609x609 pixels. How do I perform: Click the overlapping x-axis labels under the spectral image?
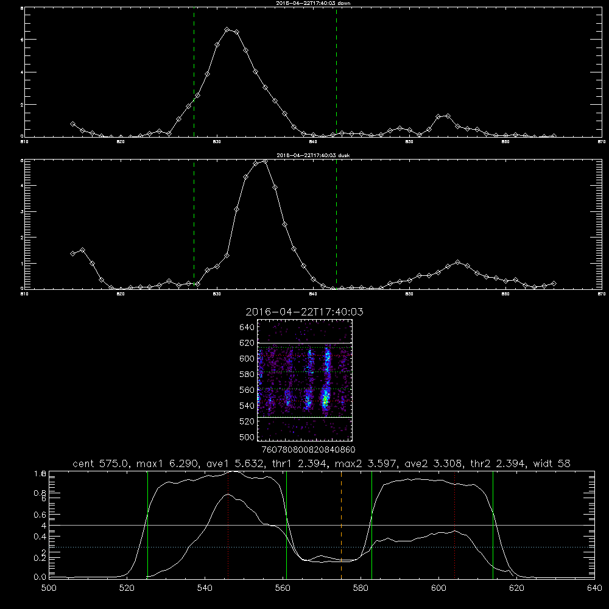click(308, 449)
